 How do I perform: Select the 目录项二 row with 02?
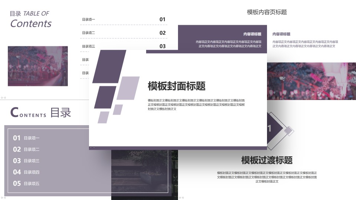[x=124, y=33]
